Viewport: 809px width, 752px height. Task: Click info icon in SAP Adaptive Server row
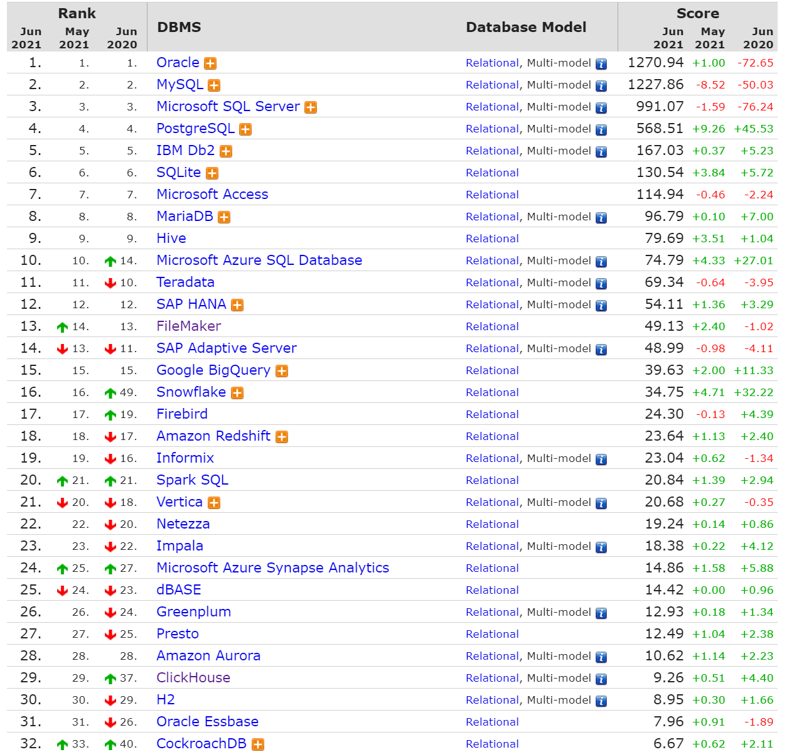(x=601, y=350)
